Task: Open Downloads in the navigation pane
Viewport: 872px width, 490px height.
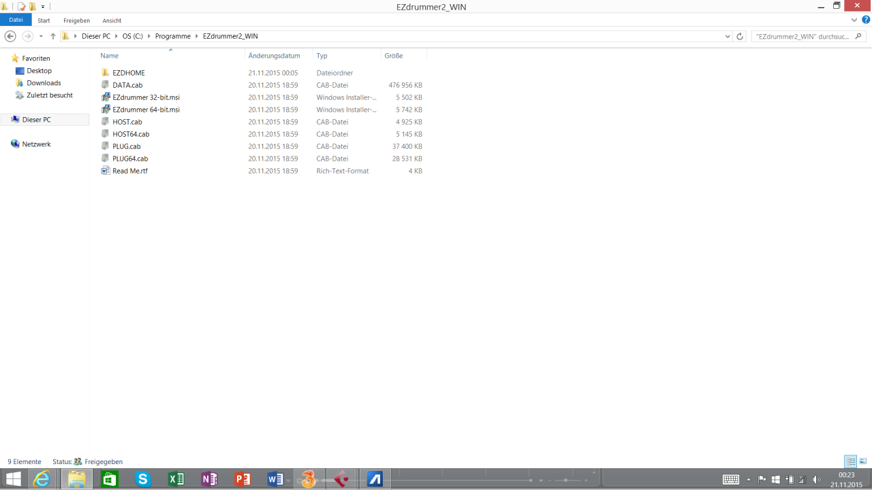Action: (x=44, y=83)
